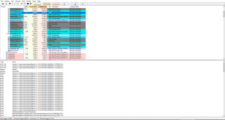Toggle the Show Lower Pane toolbar icon
Screen dimensions: 225x120
[x=15, y=4]
